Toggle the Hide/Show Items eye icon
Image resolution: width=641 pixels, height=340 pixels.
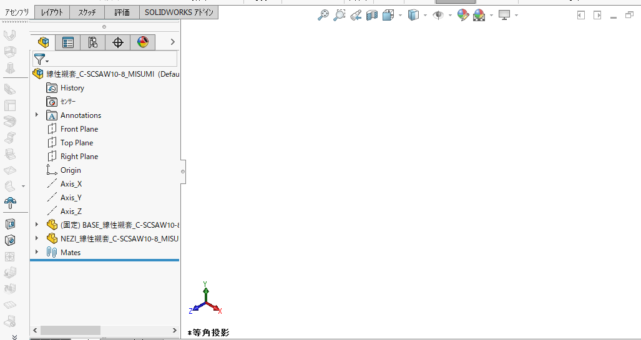tap(438, 16)
